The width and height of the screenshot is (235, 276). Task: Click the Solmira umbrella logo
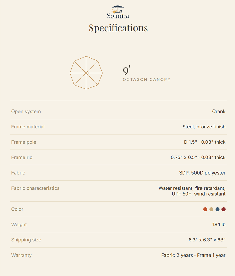pos(118,12)
